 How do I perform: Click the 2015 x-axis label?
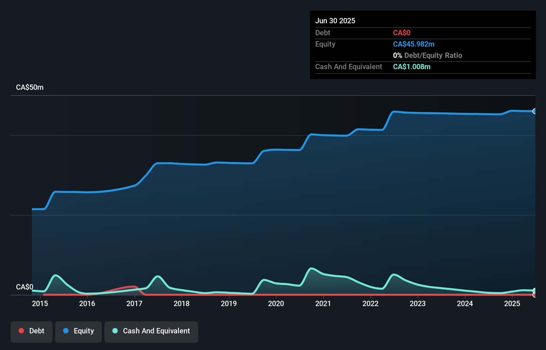point(40,303)
